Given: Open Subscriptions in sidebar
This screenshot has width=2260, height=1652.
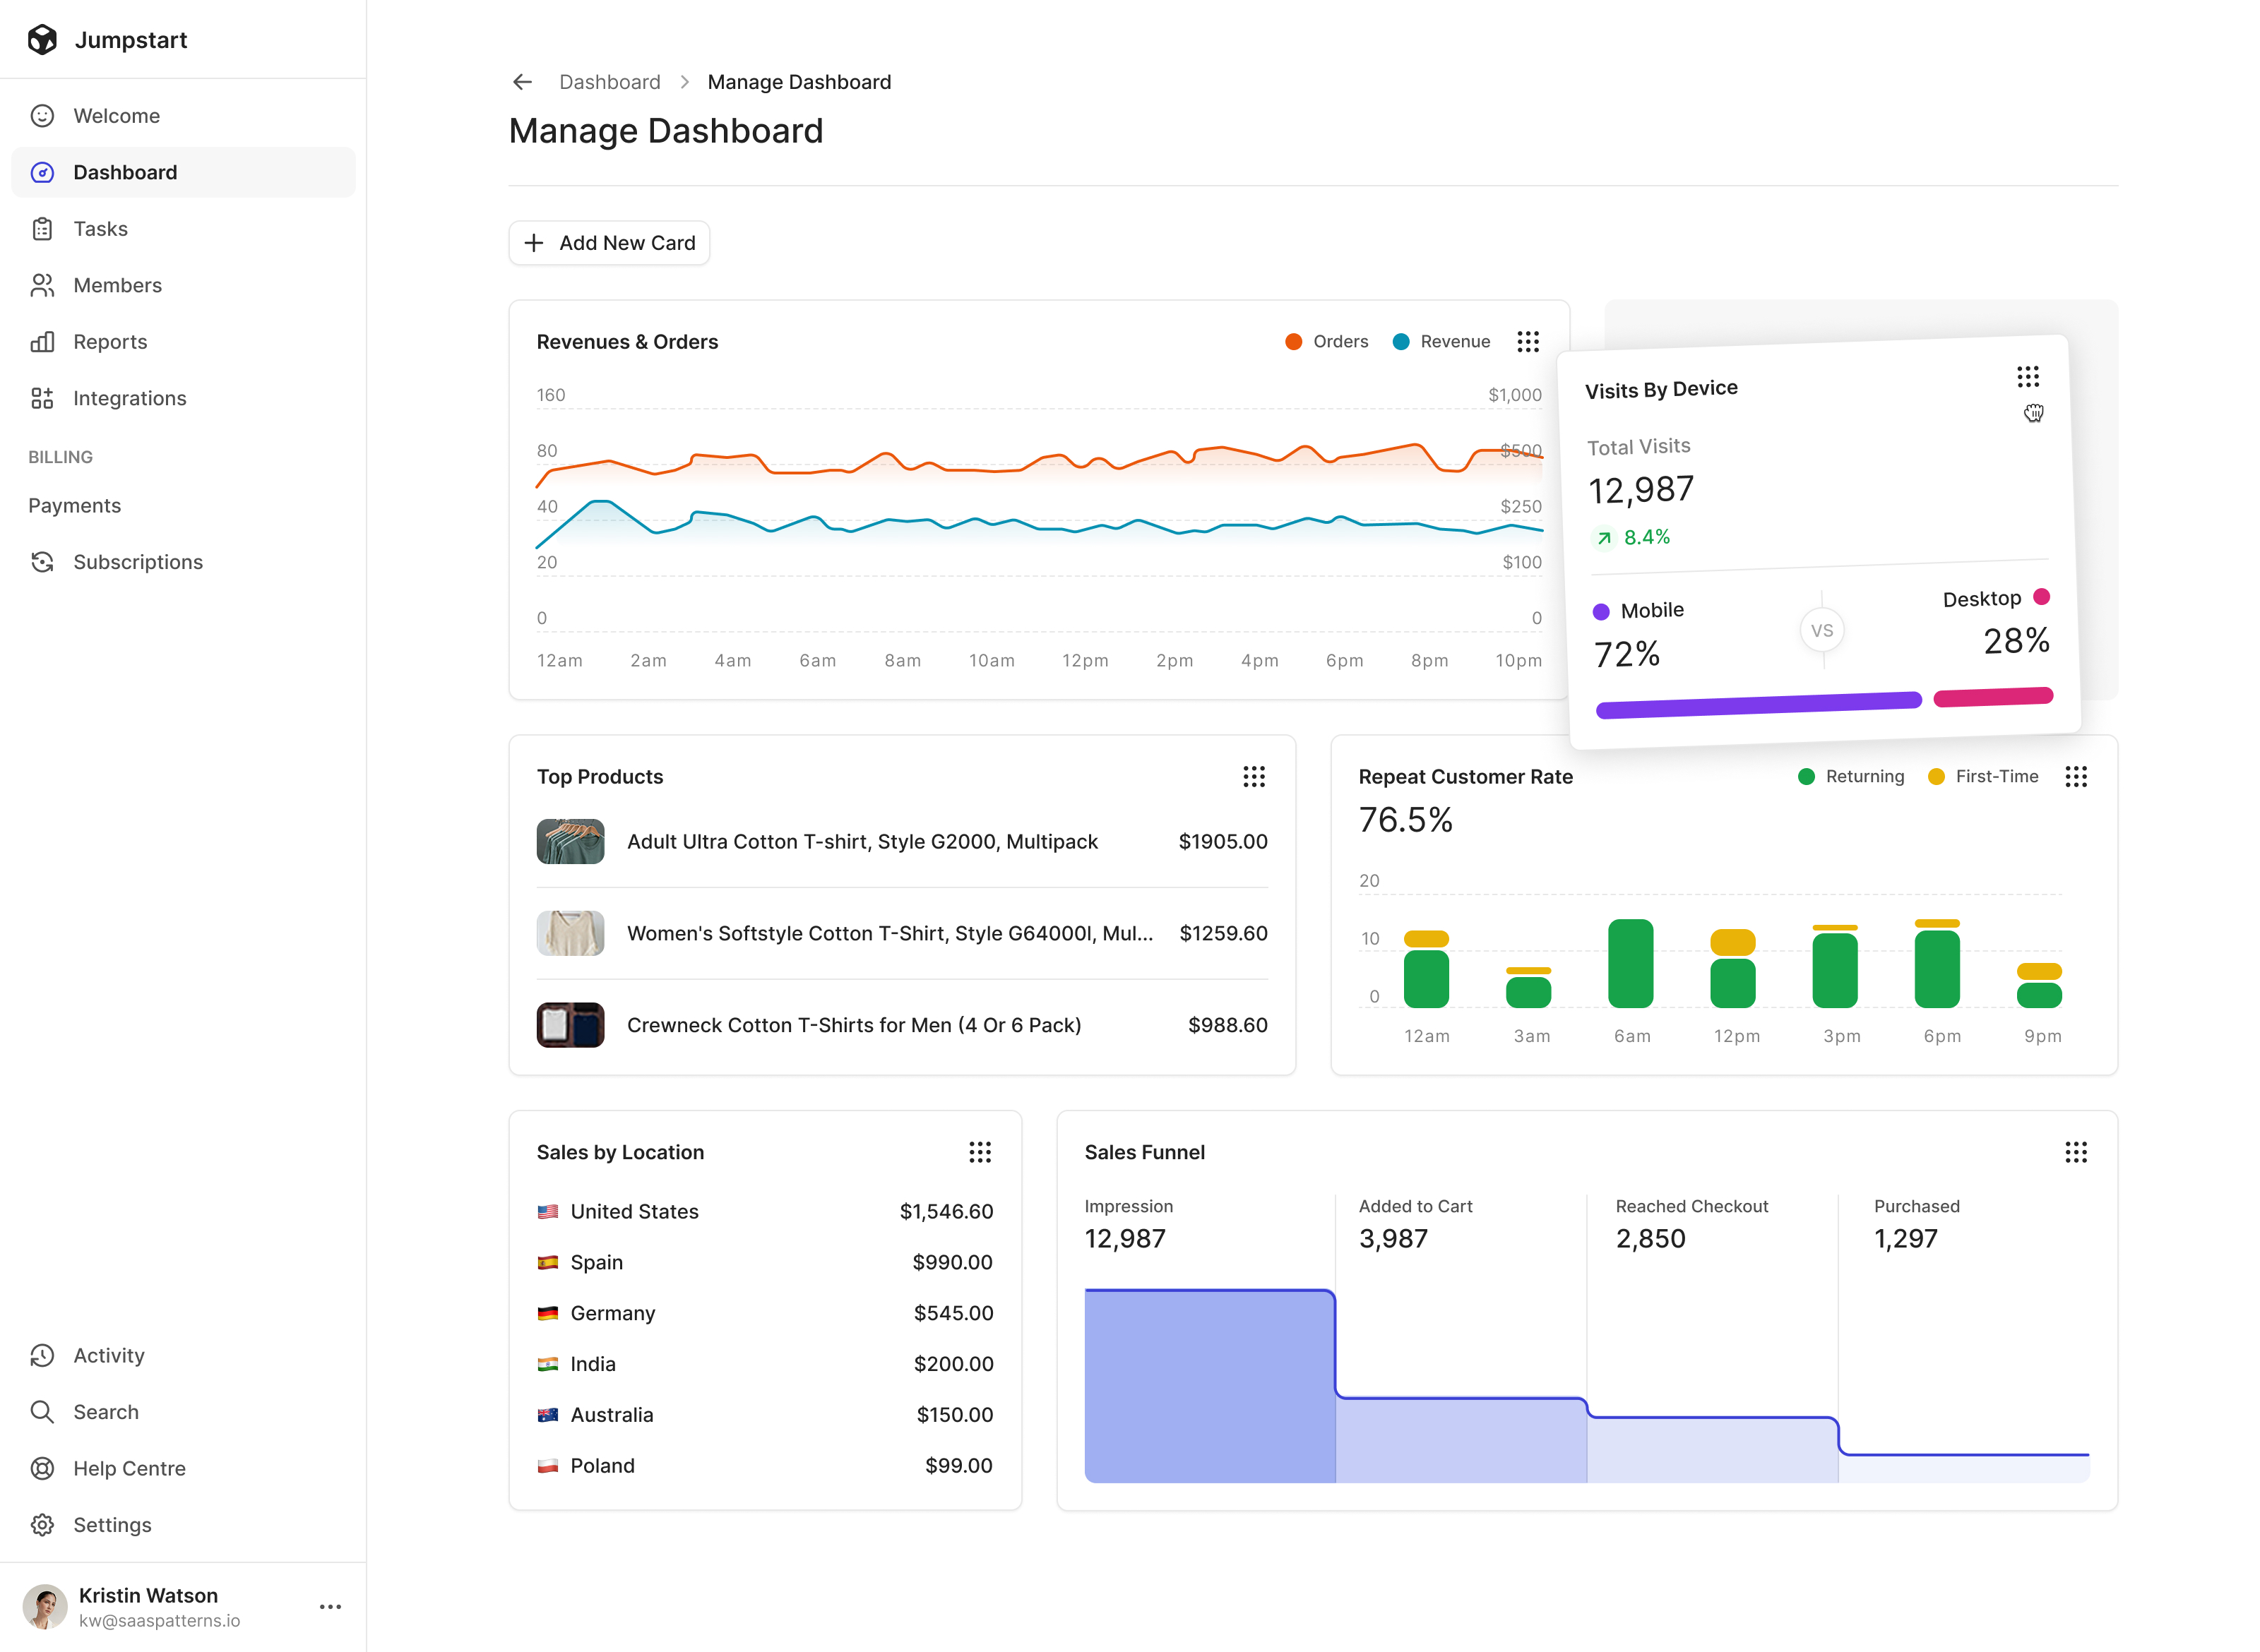Looking at the screenshot, I should point(183,562).
